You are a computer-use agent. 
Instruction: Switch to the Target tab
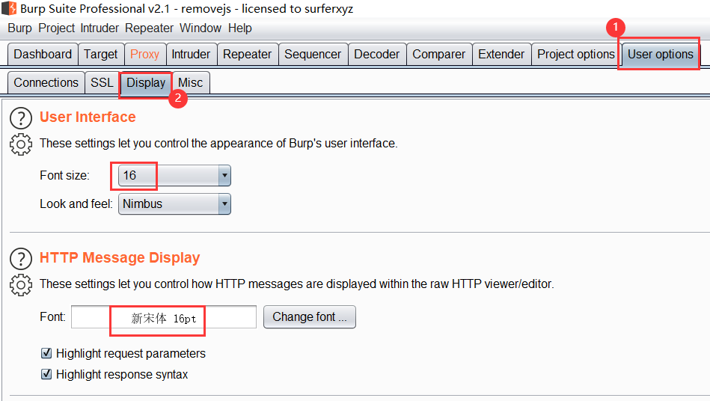pos(100,55)
